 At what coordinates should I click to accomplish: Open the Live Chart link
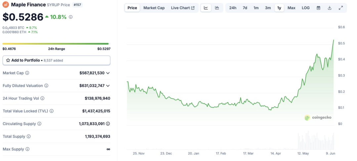183,8
